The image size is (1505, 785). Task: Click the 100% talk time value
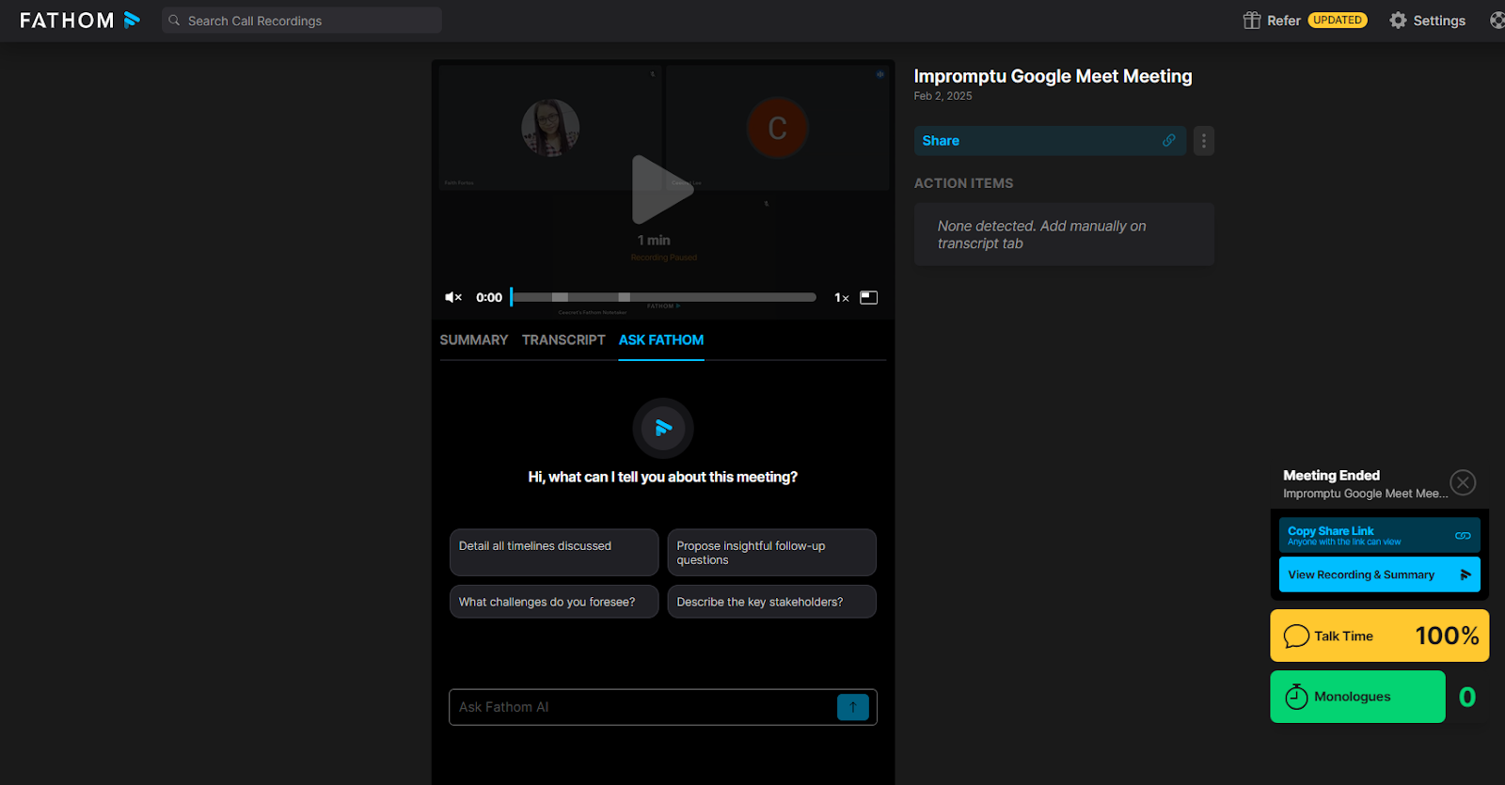[1447, 636]
